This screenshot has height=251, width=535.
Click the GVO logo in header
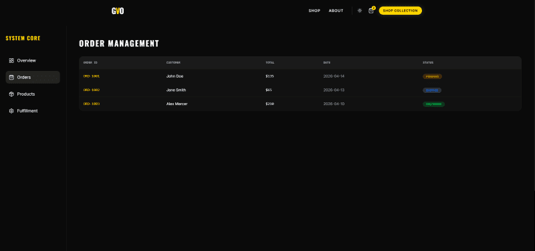[118, 11]
